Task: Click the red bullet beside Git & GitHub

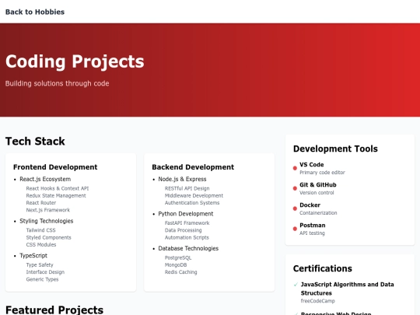Action: (295, 188)
